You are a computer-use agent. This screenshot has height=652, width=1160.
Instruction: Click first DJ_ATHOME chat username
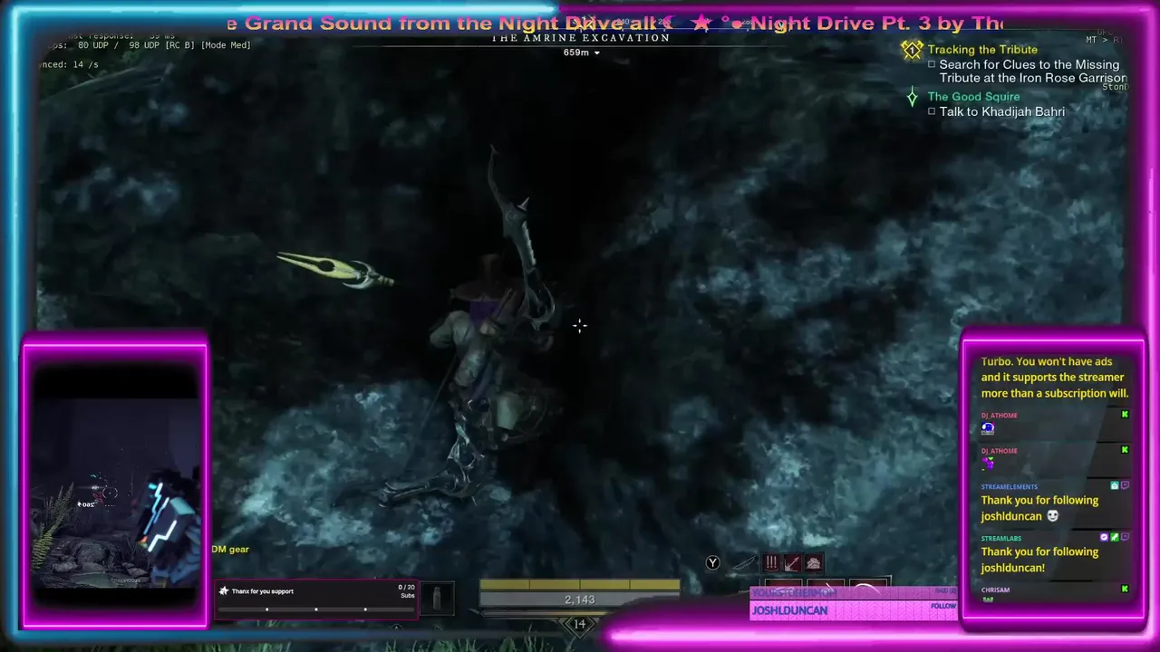coord(999,416)
